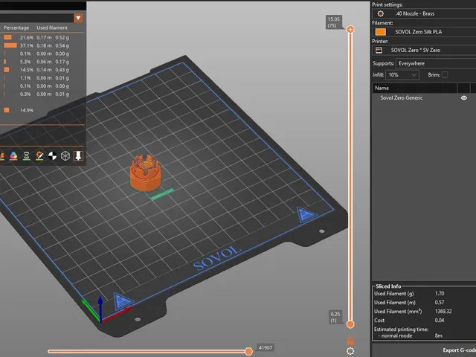
Task: Click the Used Filament (mm³) value 1369.32
Action: tap(443, 311)
